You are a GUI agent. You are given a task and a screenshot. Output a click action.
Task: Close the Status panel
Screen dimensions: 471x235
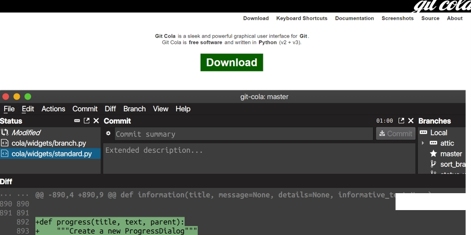[x=96, y=121]
